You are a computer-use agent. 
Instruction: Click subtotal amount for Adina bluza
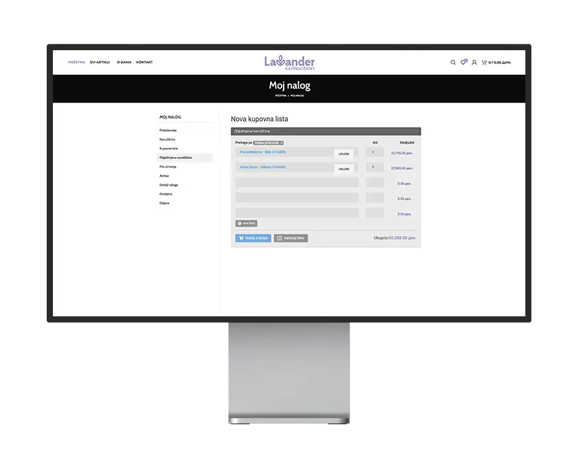pos(401,168)
